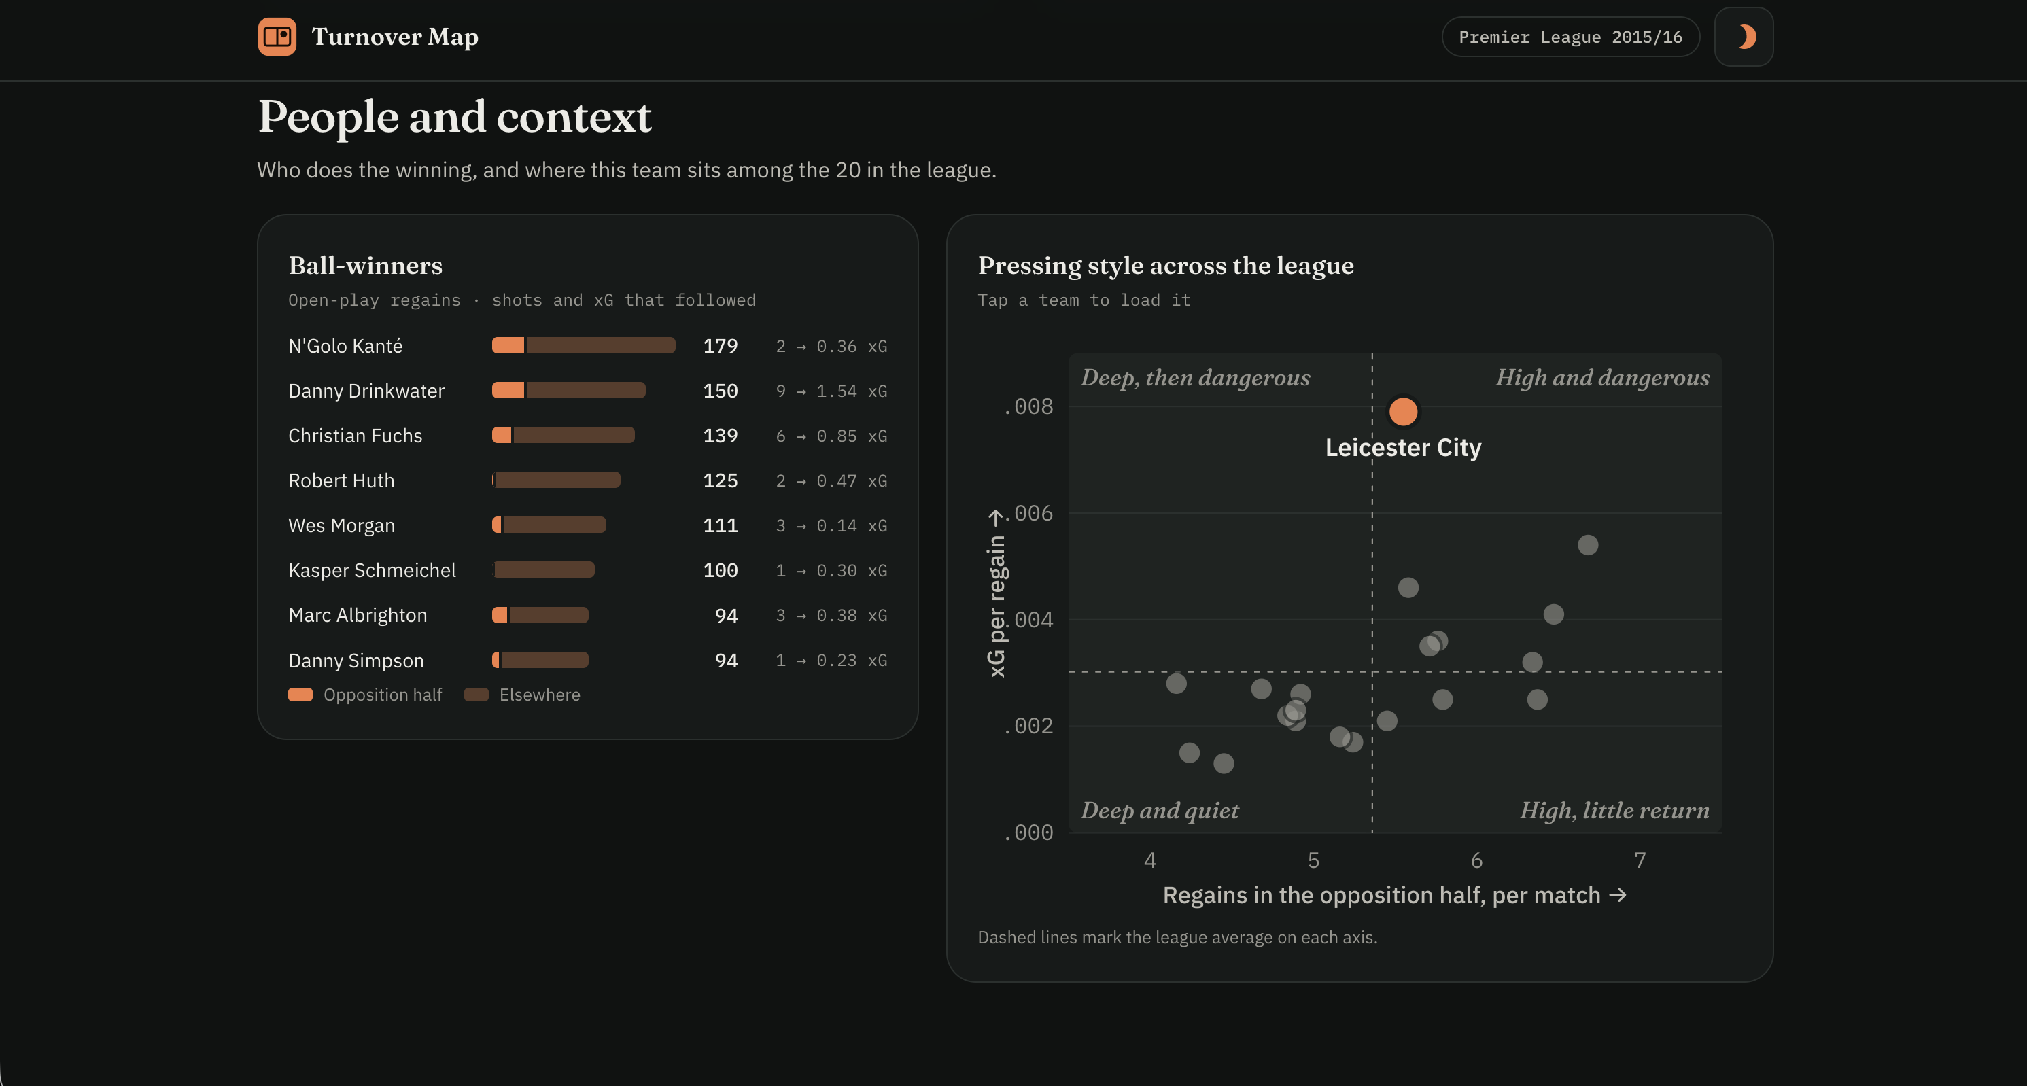Select Kasper Schmeichel row
This screenshot has height=1086, width=2027.
[x=587, y=571]
